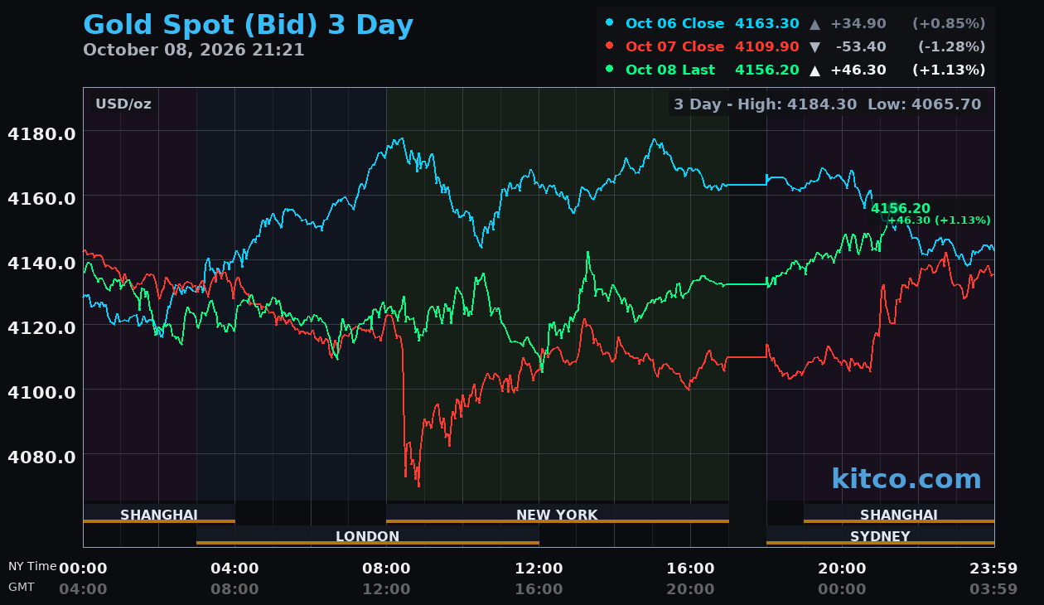
Task: Click the 4109.90 closing price
Action: click(767, 46)
